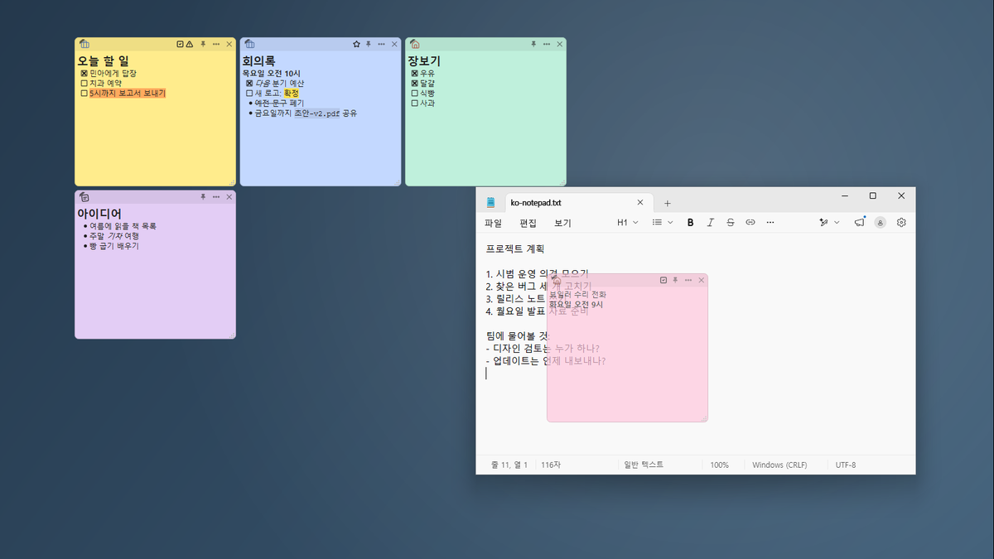
Task: Apply strikethrough in Notepad toolbar
Action: [730, 223]
